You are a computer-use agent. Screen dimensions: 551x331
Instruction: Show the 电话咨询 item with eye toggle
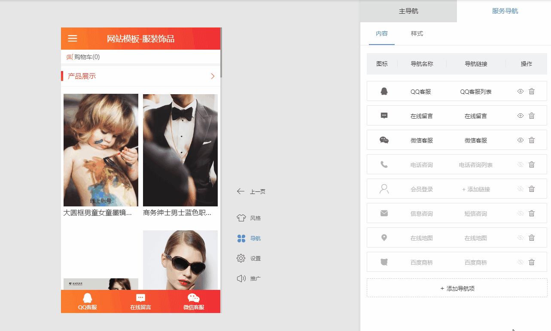click(x=521, y=164)
